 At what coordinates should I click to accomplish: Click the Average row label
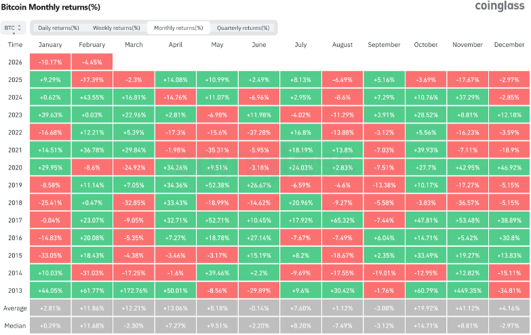pyautogui.click(x=15, y=308)
